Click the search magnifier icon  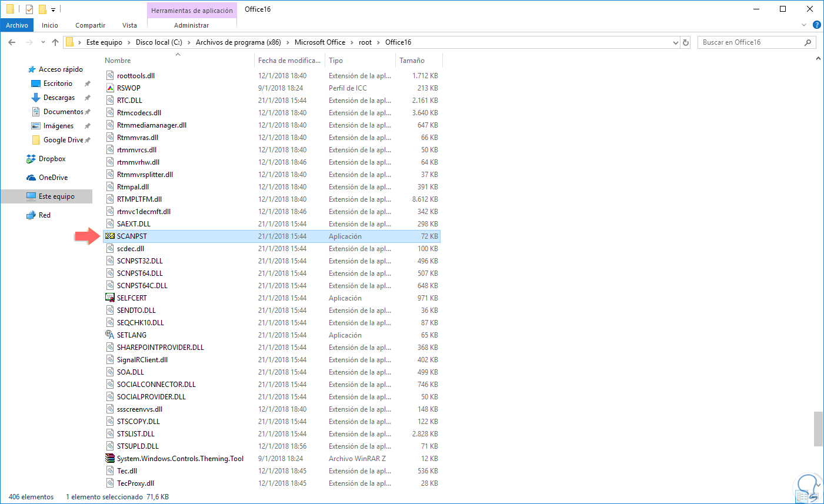pos(808,42)
